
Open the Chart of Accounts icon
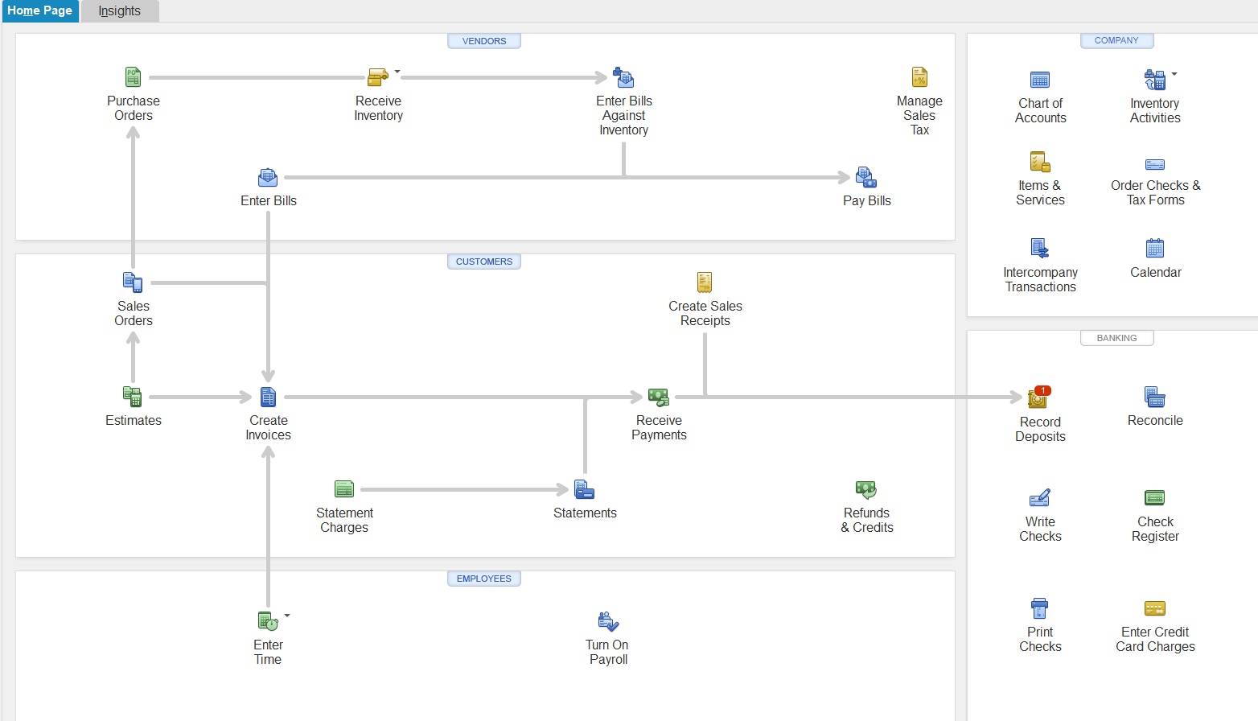click(x=1040, y=80)
